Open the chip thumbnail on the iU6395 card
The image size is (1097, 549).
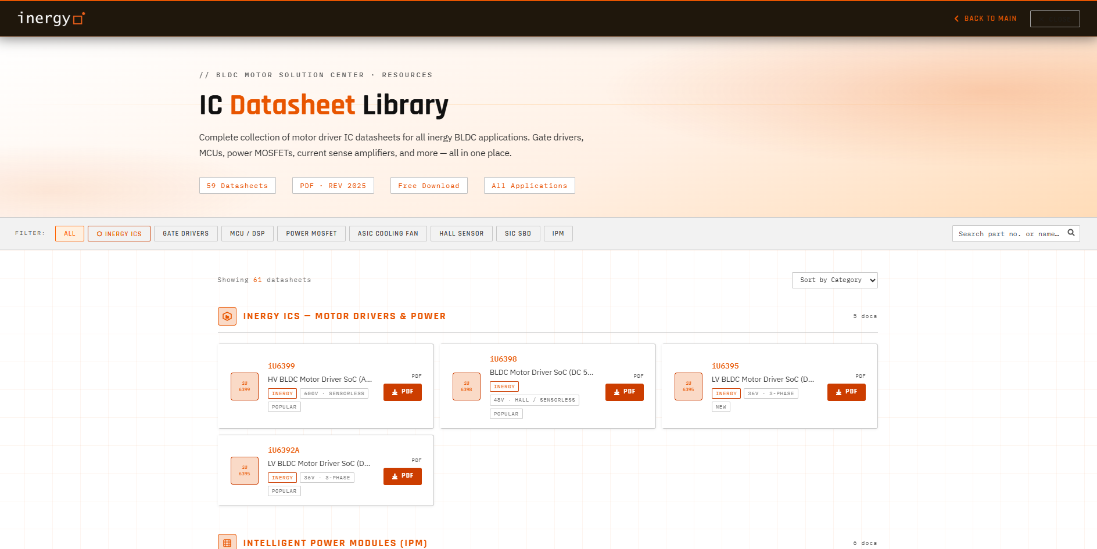pyautogui.click(x=689, y=387)
